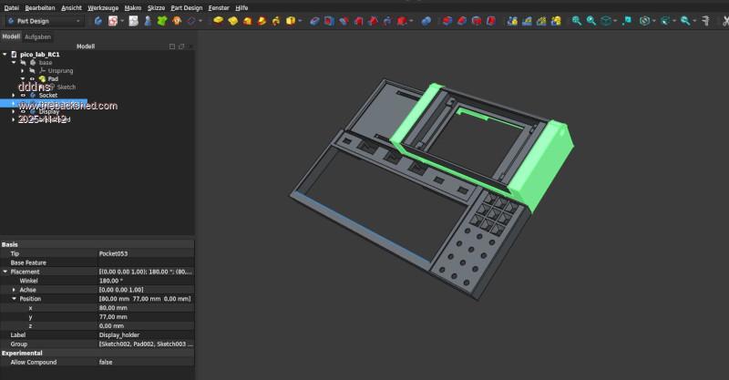
Task: Click the Boolean operation icon in toolbar
Action: pos(426,20)
